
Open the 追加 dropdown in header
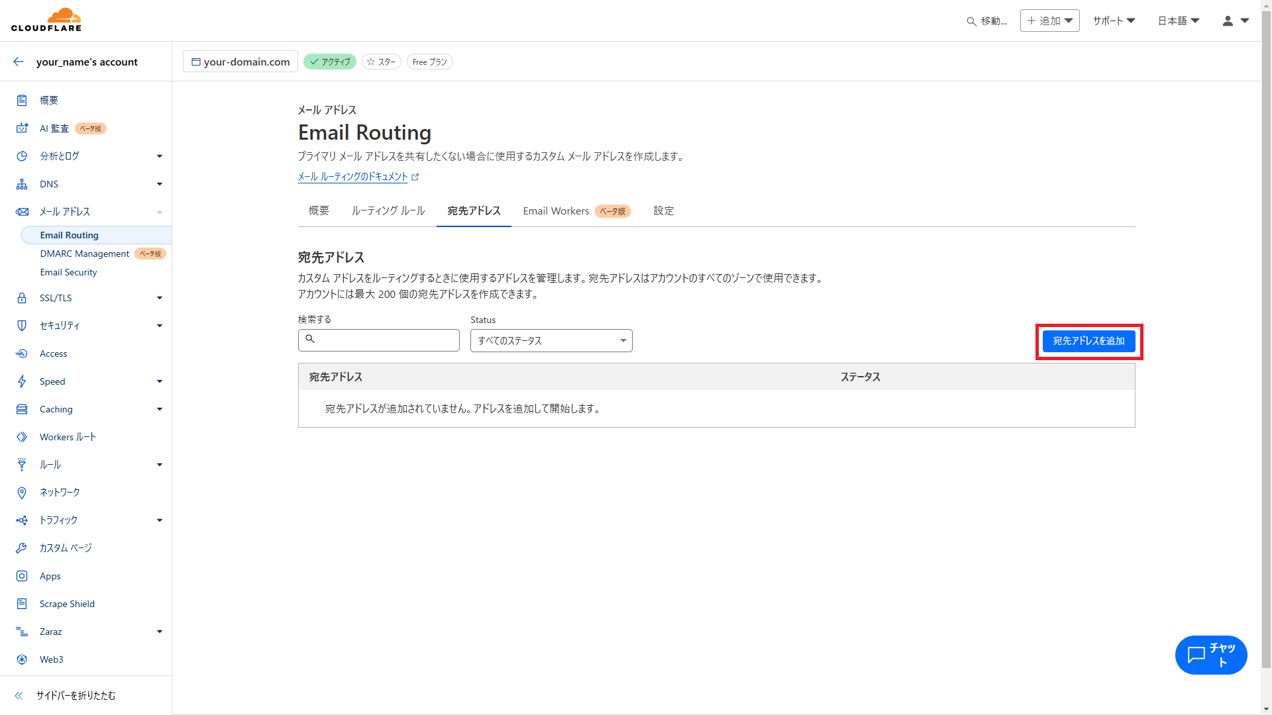pos(1049,21)
